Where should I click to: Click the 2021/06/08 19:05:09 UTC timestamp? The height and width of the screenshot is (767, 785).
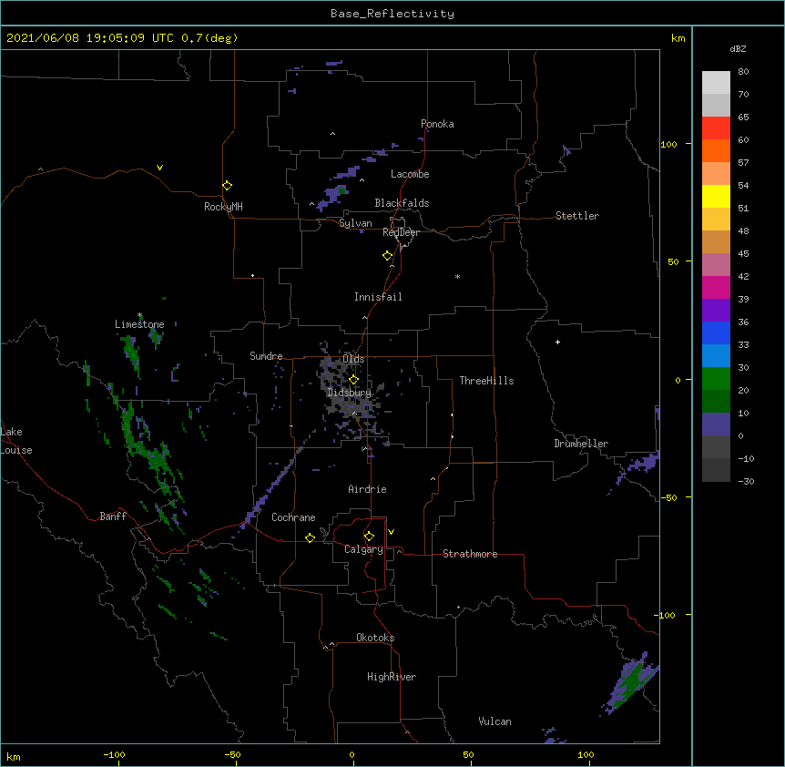pyautogui.click(x=90, y=38)
